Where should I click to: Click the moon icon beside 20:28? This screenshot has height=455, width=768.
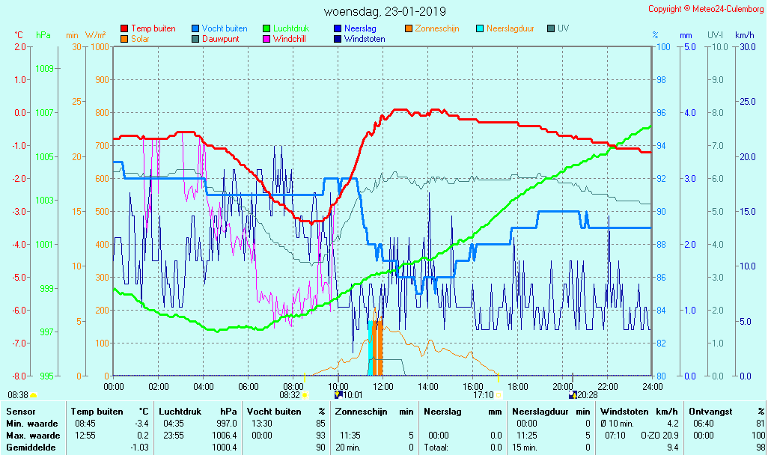(573, 395)
